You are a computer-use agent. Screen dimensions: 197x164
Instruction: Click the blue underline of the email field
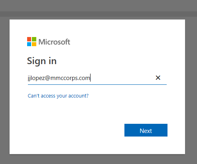tap(97, 84)
